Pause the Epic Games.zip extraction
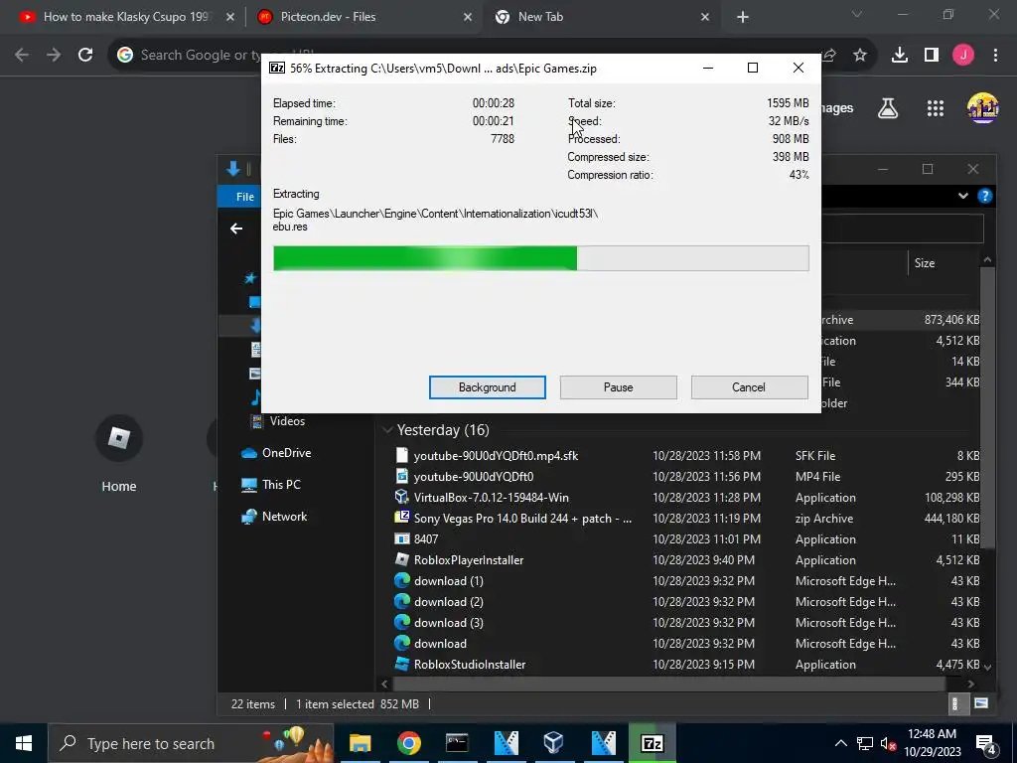 click(x=618, y=387)
